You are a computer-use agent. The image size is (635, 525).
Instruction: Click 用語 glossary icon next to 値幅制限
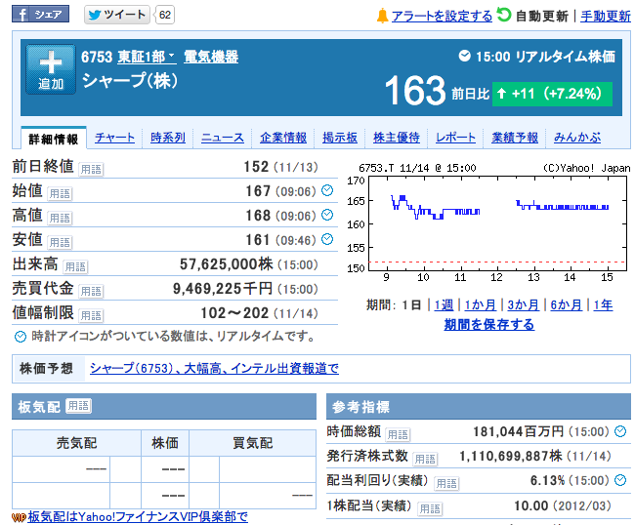[x=91, y=315]
